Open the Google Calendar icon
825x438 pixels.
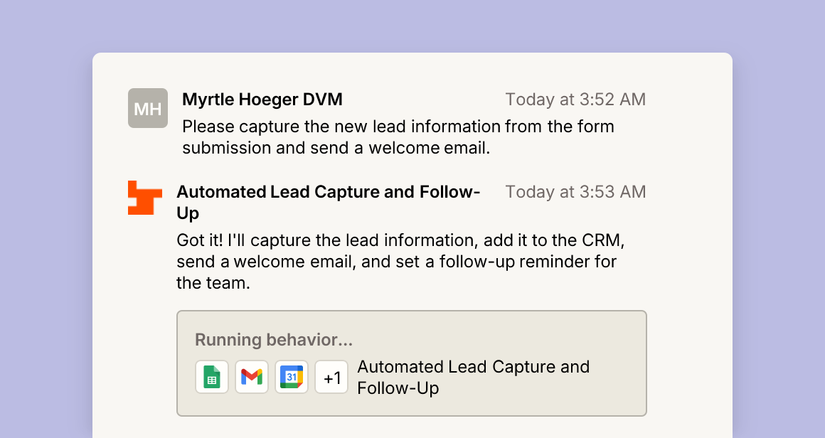[x=292, y=377]
